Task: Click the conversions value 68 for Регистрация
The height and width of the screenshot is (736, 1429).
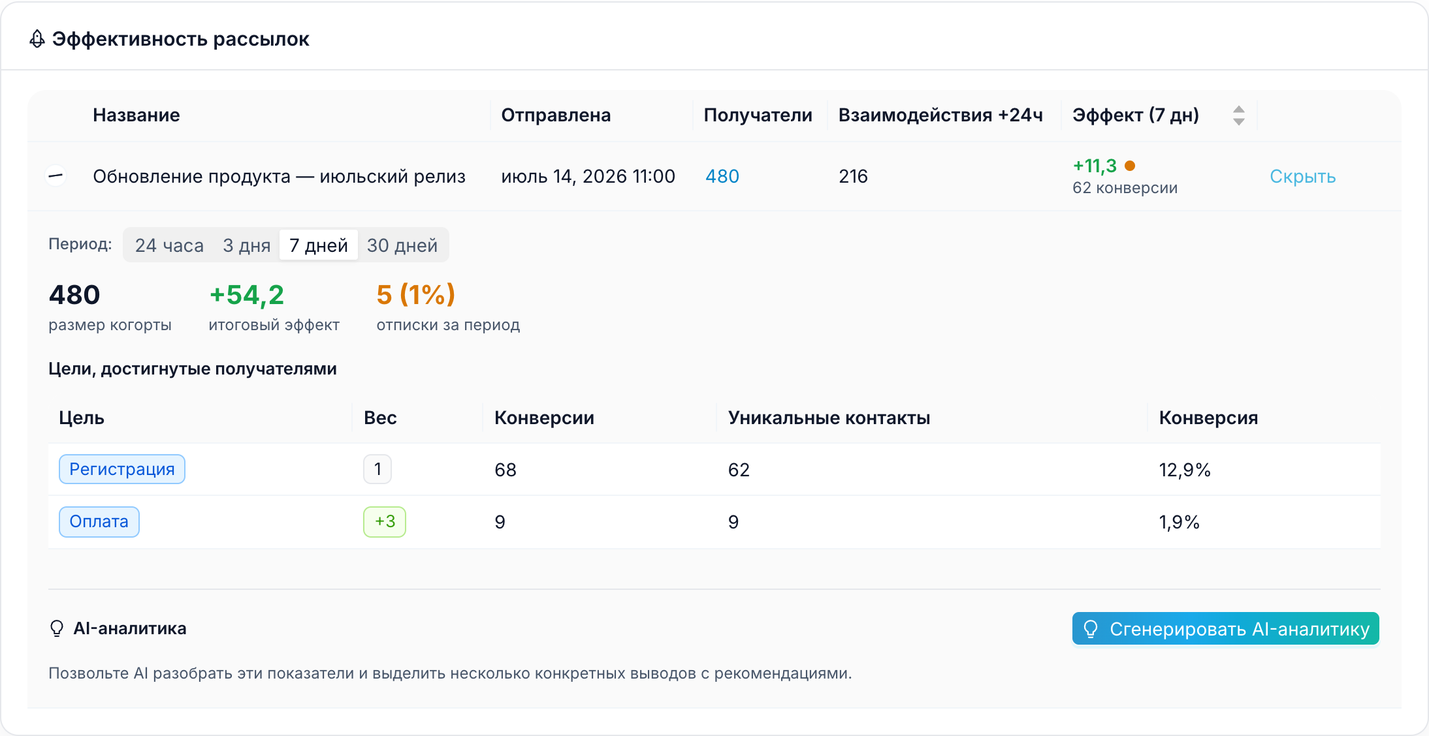Action: [506, 470]
